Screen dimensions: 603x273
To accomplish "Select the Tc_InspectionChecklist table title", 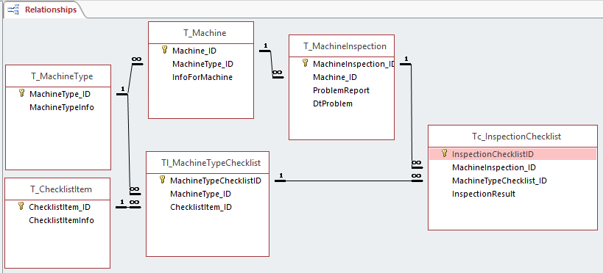I will tap(512, 136).
